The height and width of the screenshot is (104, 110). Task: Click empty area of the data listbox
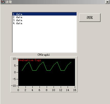click(x=44, y=38)
